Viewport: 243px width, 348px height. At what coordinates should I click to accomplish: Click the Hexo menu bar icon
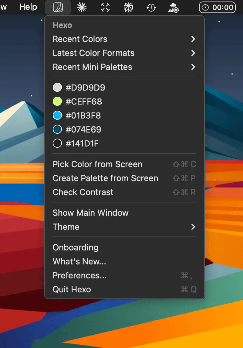(58, 7)
